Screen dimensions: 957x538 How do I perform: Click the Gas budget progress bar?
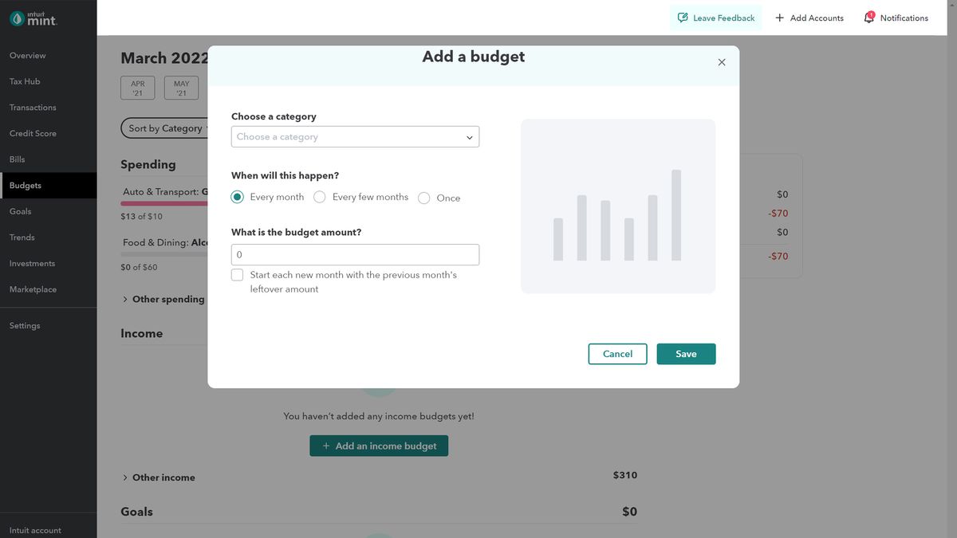pyautogui.click(x=163, y=204)
